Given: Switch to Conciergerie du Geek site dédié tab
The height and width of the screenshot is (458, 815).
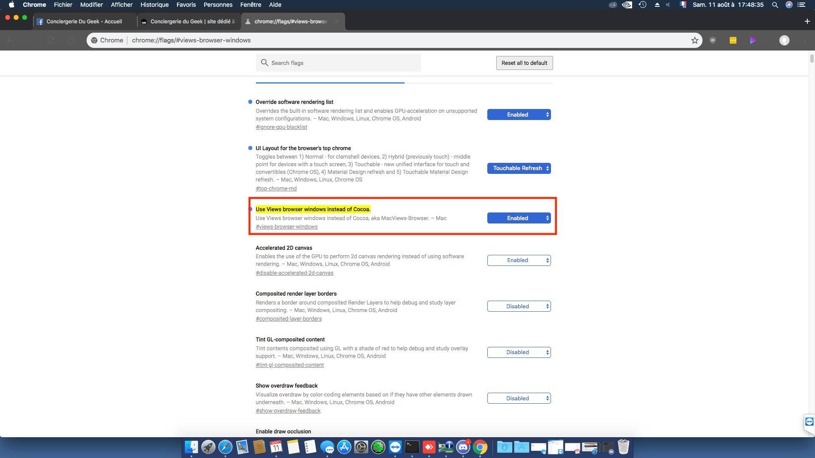Looking at the screenshot, I should 189,21.
